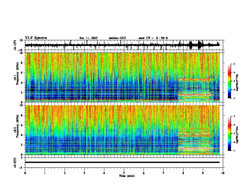Click the ch.1 waveform trace panel

coord(124,45)
